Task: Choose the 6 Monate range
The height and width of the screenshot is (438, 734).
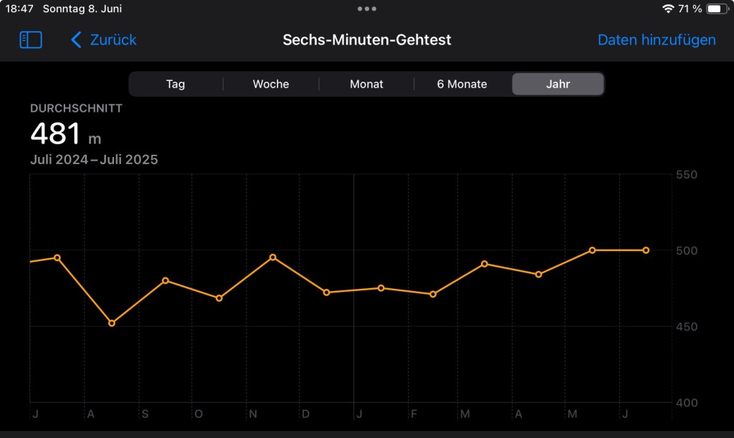Action: point(462,84)
